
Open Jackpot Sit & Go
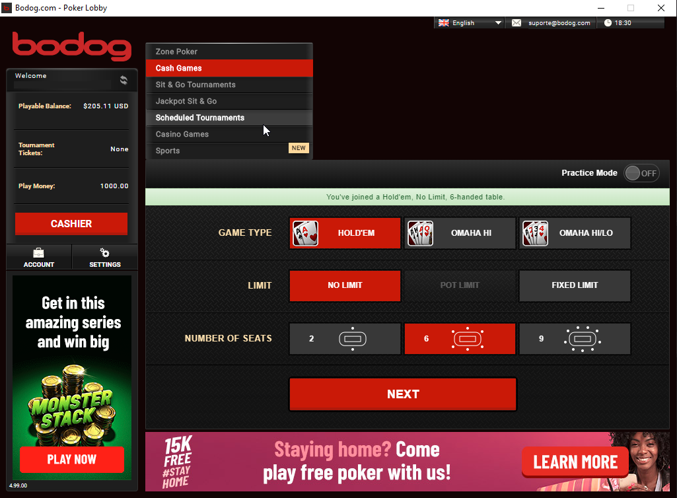click(229, 101)
